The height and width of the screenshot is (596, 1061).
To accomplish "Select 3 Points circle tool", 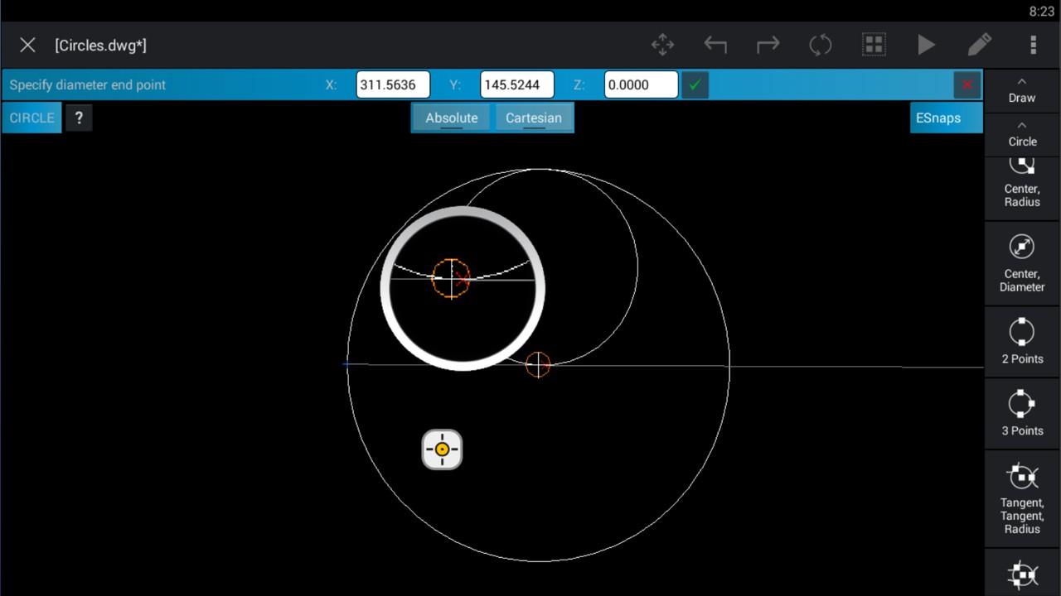I will pos(1022,412).
